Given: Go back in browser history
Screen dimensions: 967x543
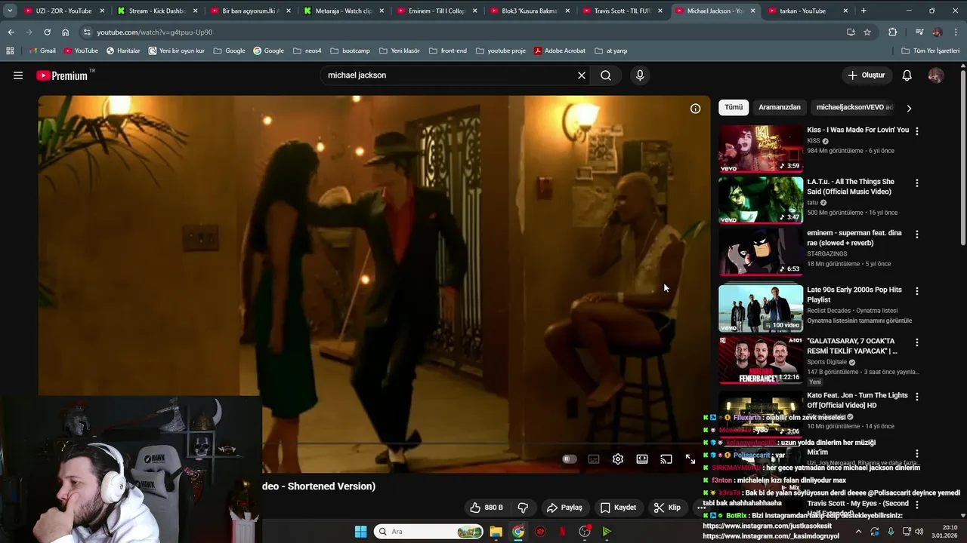Looking at the screenshot, I should coord(11,32).
